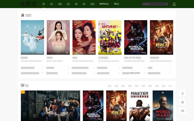The width and height of the screenshot is (194, 121).
Task: Open the Ninja Wars poster in lower section
Action: [x=93, y=106]
